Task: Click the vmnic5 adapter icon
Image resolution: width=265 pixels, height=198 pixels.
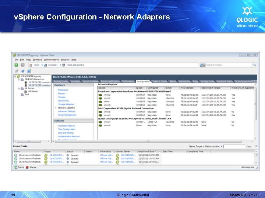Action: [100, 112]
